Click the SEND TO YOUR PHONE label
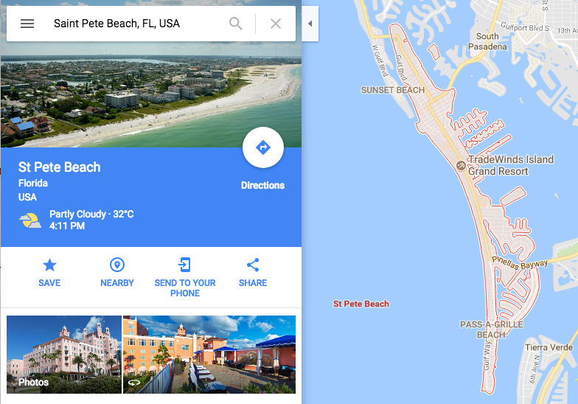 185,288
